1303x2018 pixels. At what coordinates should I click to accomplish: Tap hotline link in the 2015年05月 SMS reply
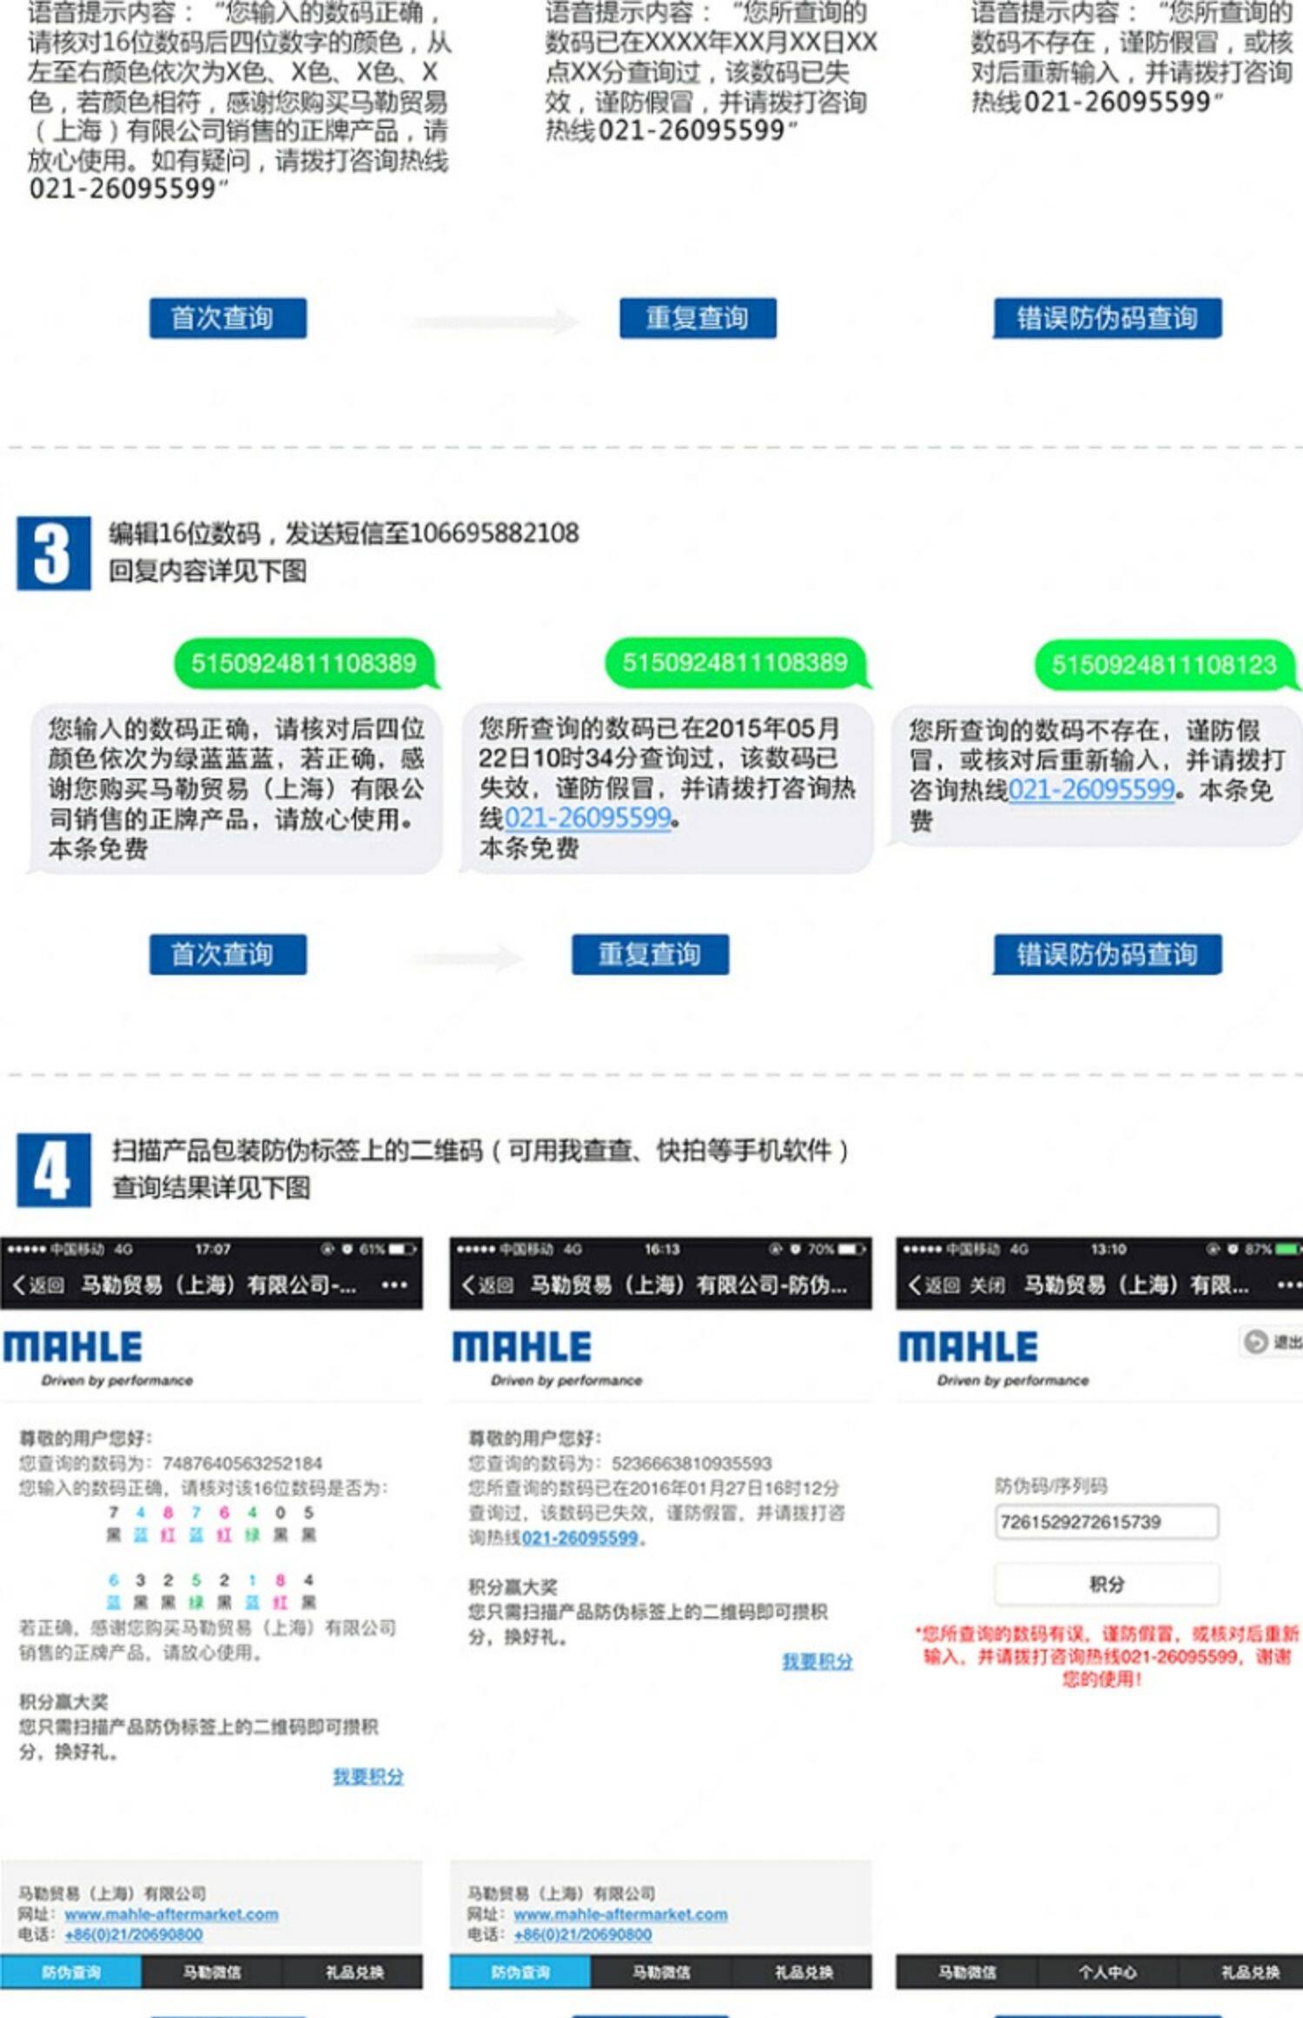[x=588, y=818]
